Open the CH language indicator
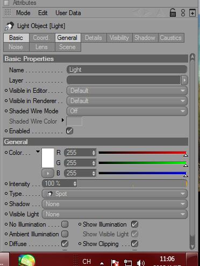The width and height of the screenshot is (200, 266). pos(87,262)
